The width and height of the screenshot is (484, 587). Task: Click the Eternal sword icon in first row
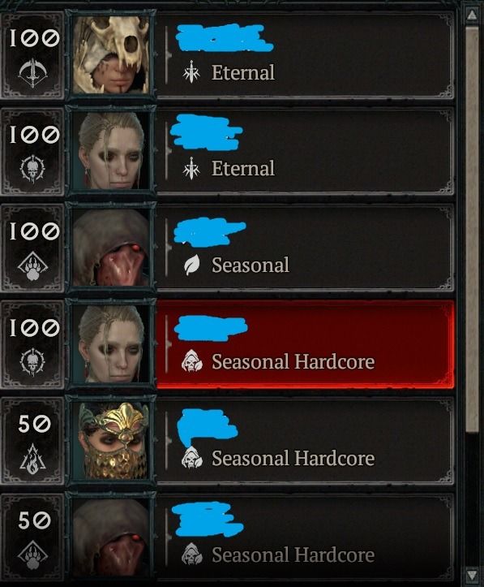pos(191,72)
